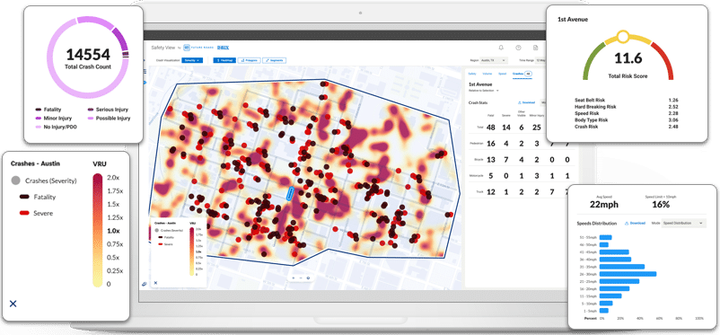Toggle the HeatMap view button
This screenshot has height=335, width=720.
point(224,60)
